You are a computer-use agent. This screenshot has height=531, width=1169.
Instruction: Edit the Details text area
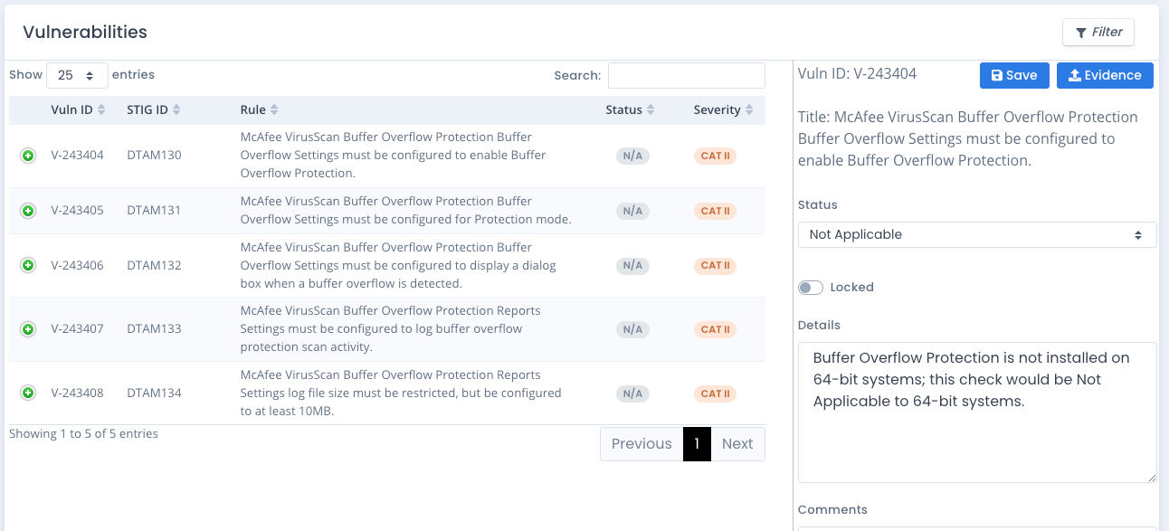pos(977,412)
